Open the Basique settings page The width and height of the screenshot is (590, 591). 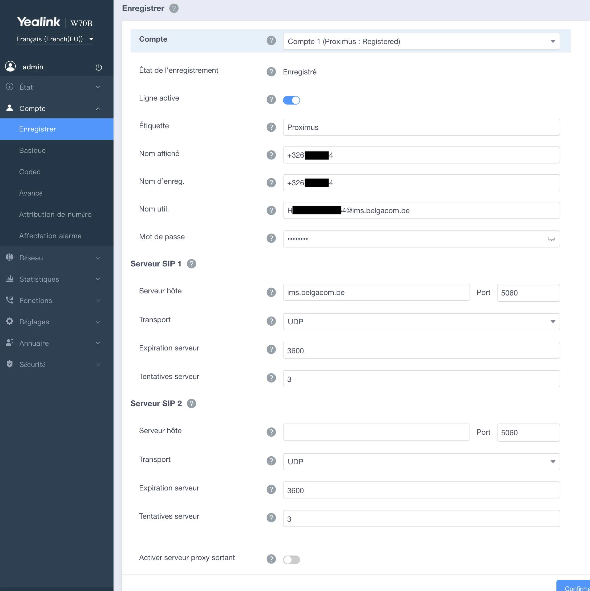pyautogui.click(x=32, y=150)
